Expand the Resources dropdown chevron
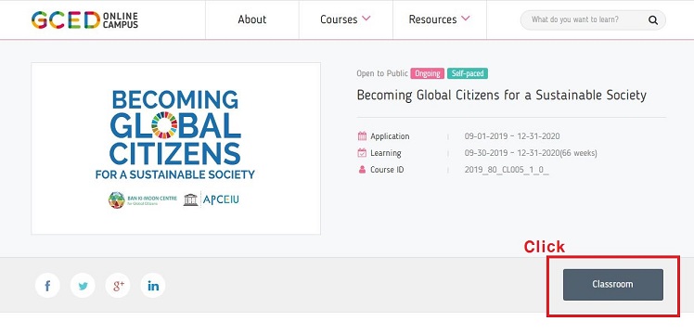 click(465, 19)
